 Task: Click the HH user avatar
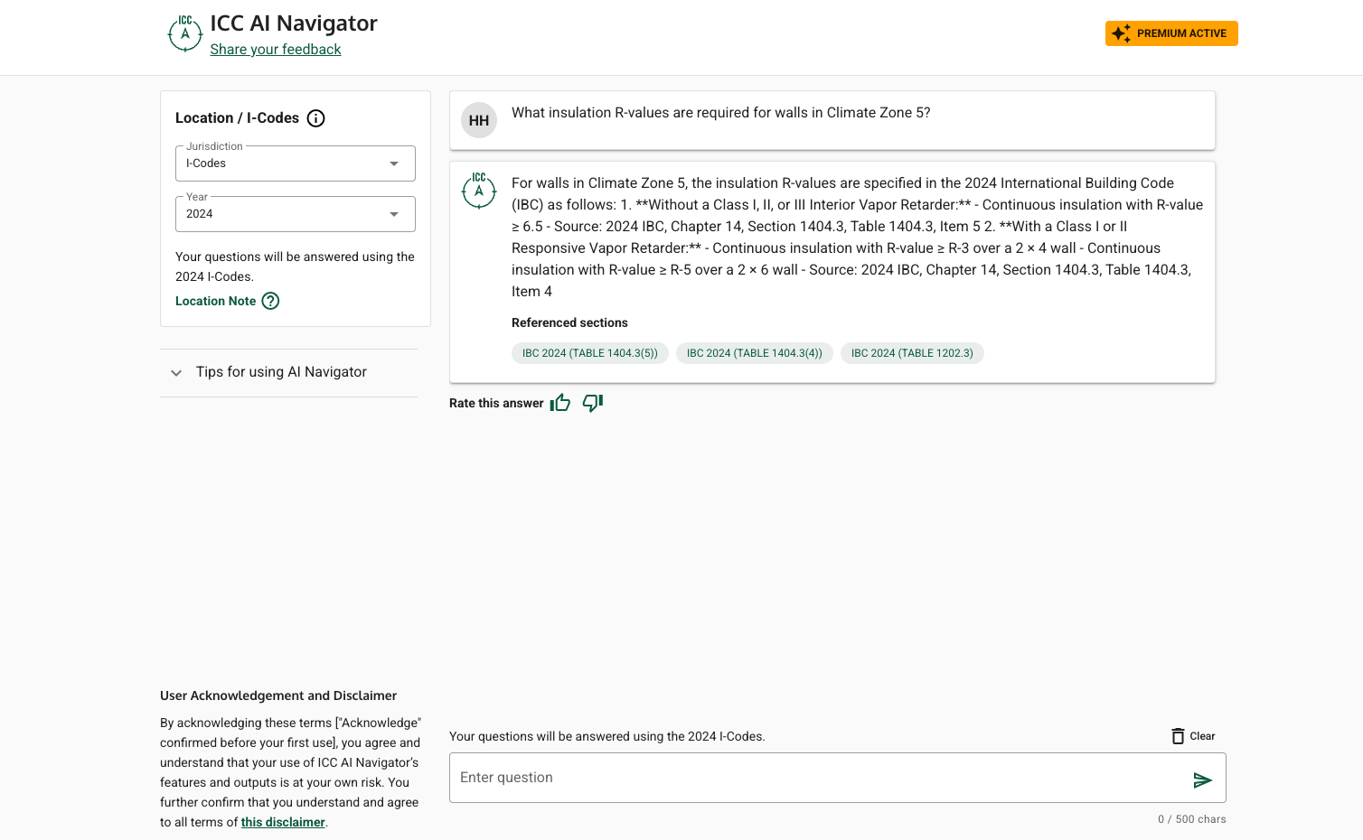(479, 120)
